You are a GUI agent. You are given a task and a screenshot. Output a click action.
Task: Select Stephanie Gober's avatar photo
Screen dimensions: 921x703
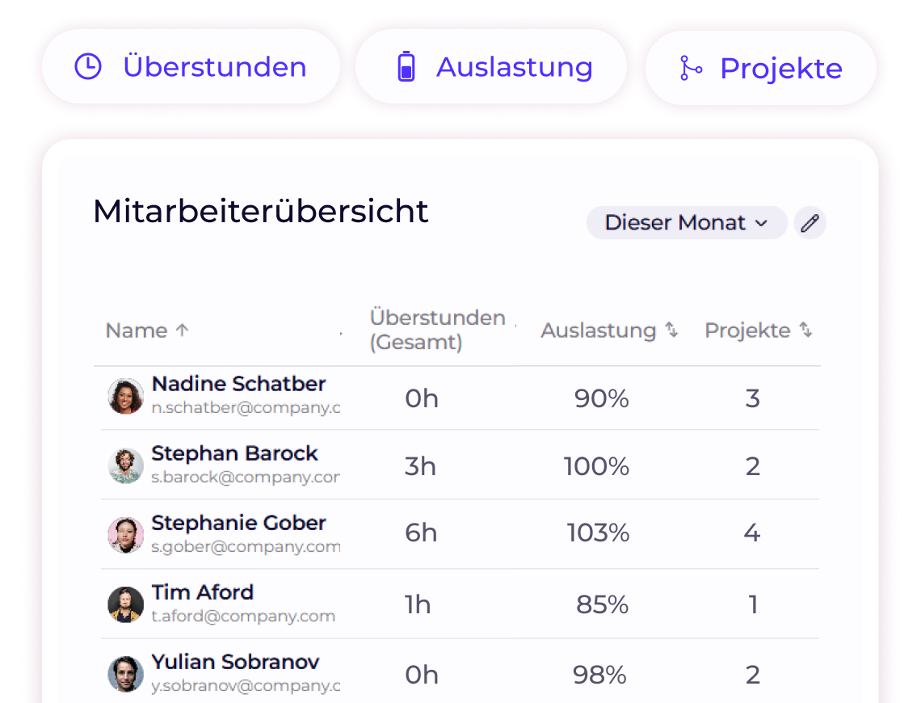point(125,535)
